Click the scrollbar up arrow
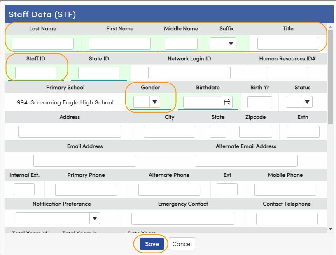Image resolution: width=336 pixels, height=255 pixels. tap(330, 27)
